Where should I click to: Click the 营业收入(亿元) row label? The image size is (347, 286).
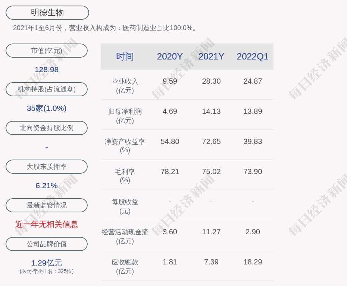125,86
